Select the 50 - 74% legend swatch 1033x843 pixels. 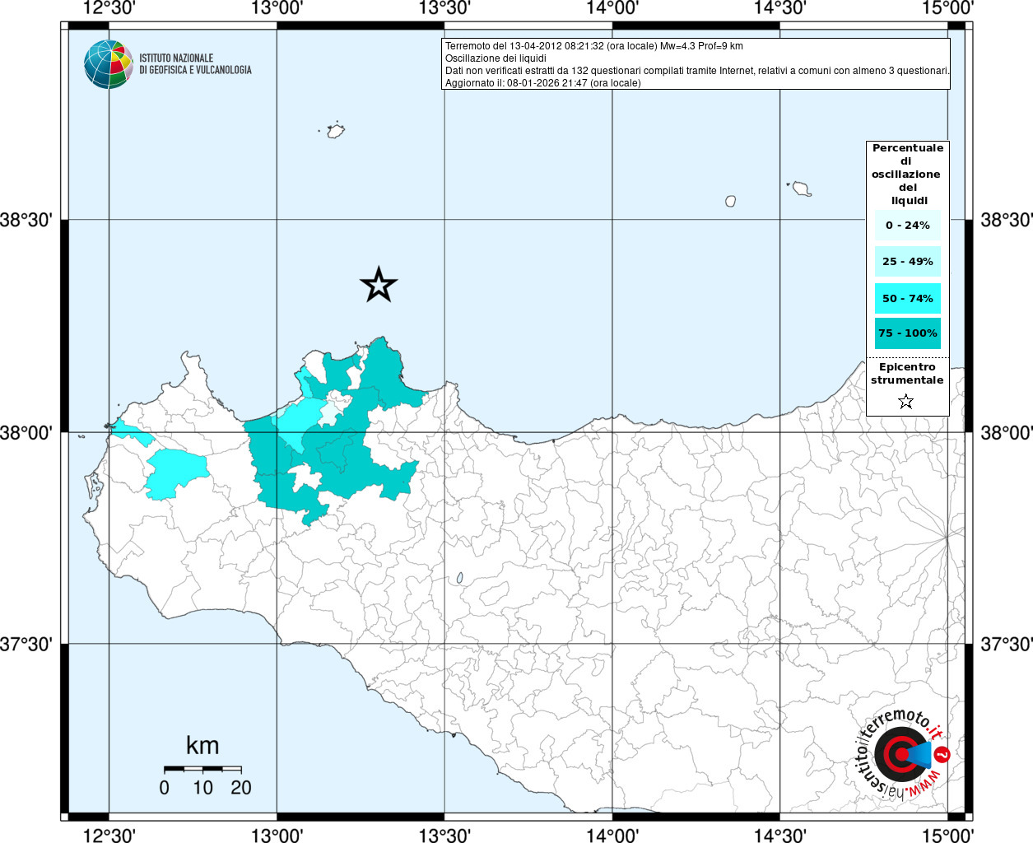coord(908,299)
